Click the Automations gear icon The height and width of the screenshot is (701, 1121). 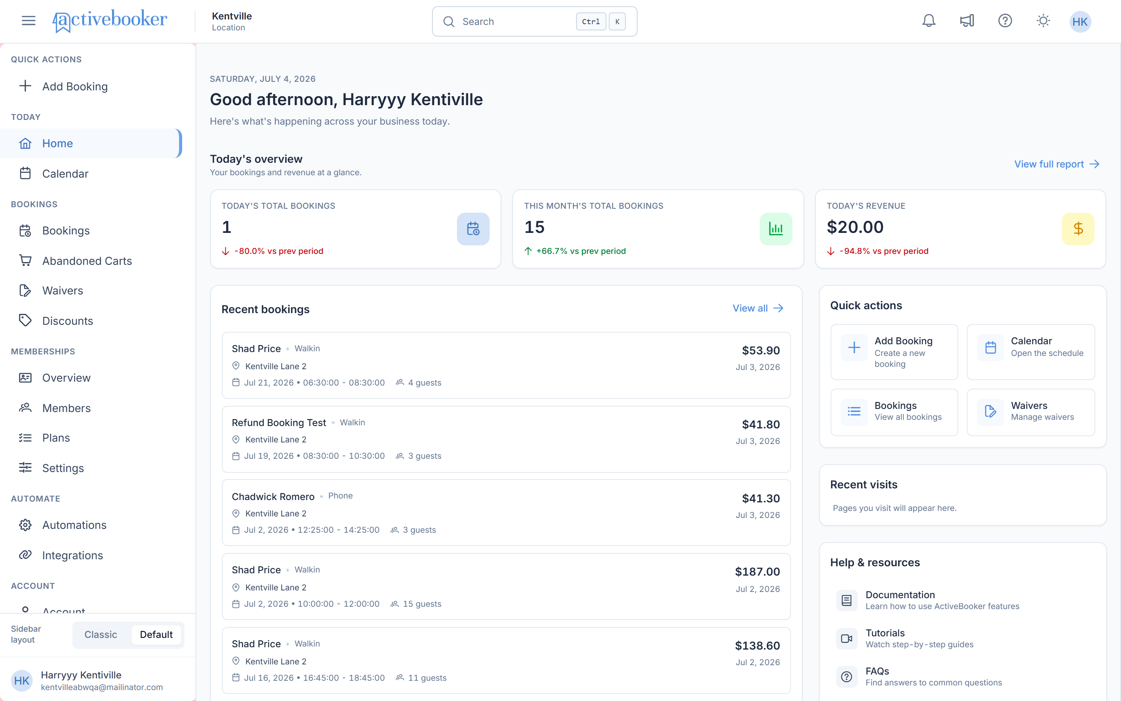(25, 525)
